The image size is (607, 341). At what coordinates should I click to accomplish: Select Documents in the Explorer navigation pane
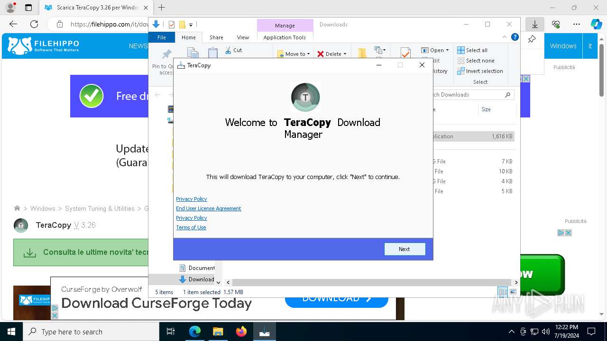(x=197, y=268)
